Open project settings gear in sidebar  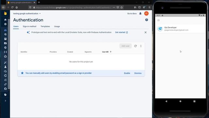(5, 24)
